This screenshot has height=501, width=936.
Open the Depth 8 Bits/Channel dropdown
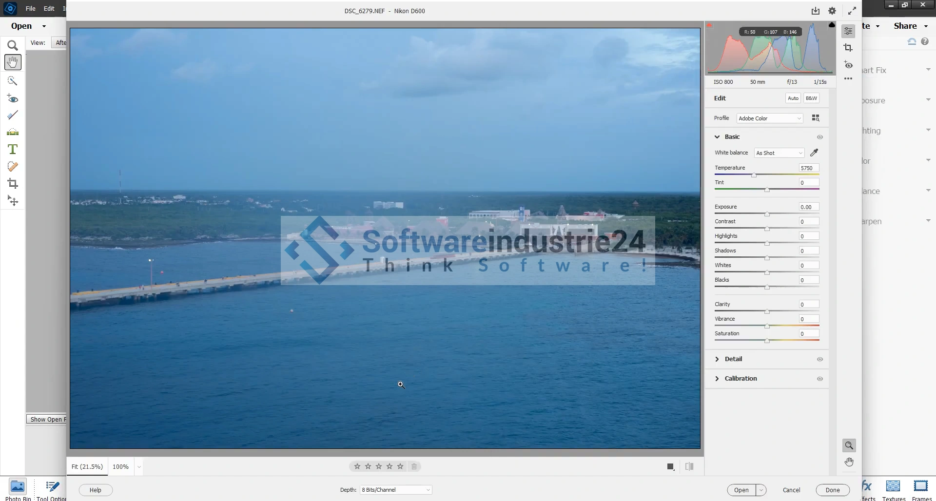pyautogui.click(x=395, y=490)
